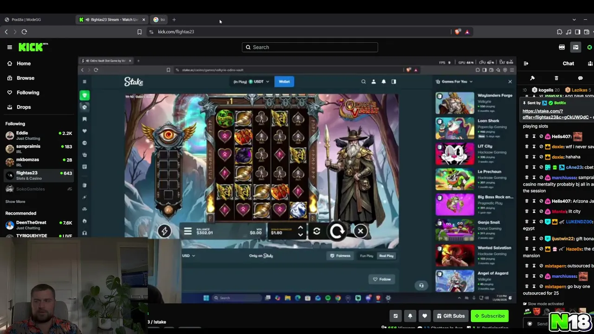
Task: Click Stake search magnifier icon
Action: (x=363, y=82)
